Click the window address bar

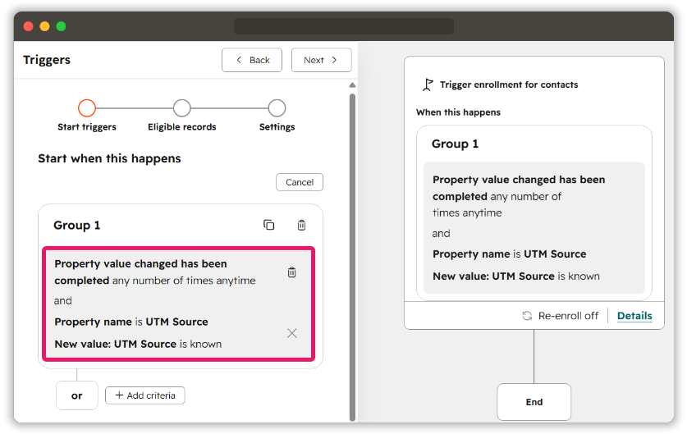(x=343, y=26)
